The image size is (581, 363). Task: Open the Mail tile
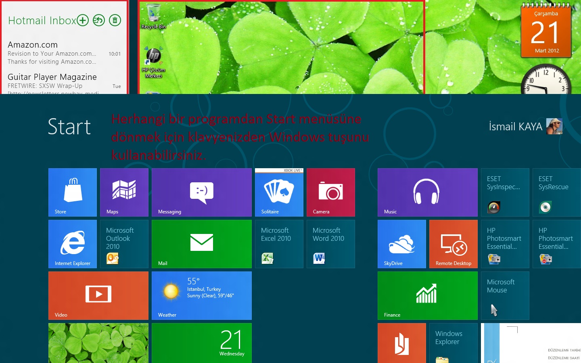tap(202, 244)
